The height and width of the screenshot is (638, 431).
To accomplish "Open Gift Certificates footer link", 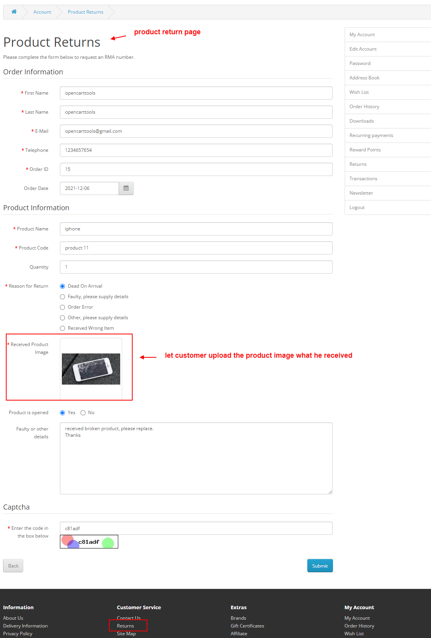I will pyautogui.click(x=247, y=626).
